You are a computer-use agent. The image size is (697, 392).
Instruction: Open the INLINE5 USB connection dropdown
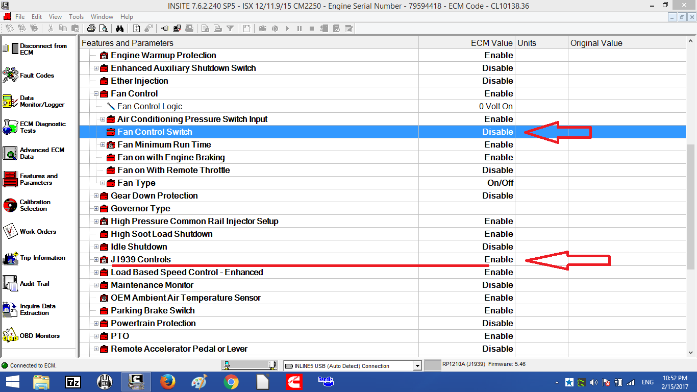pos(417,365)
